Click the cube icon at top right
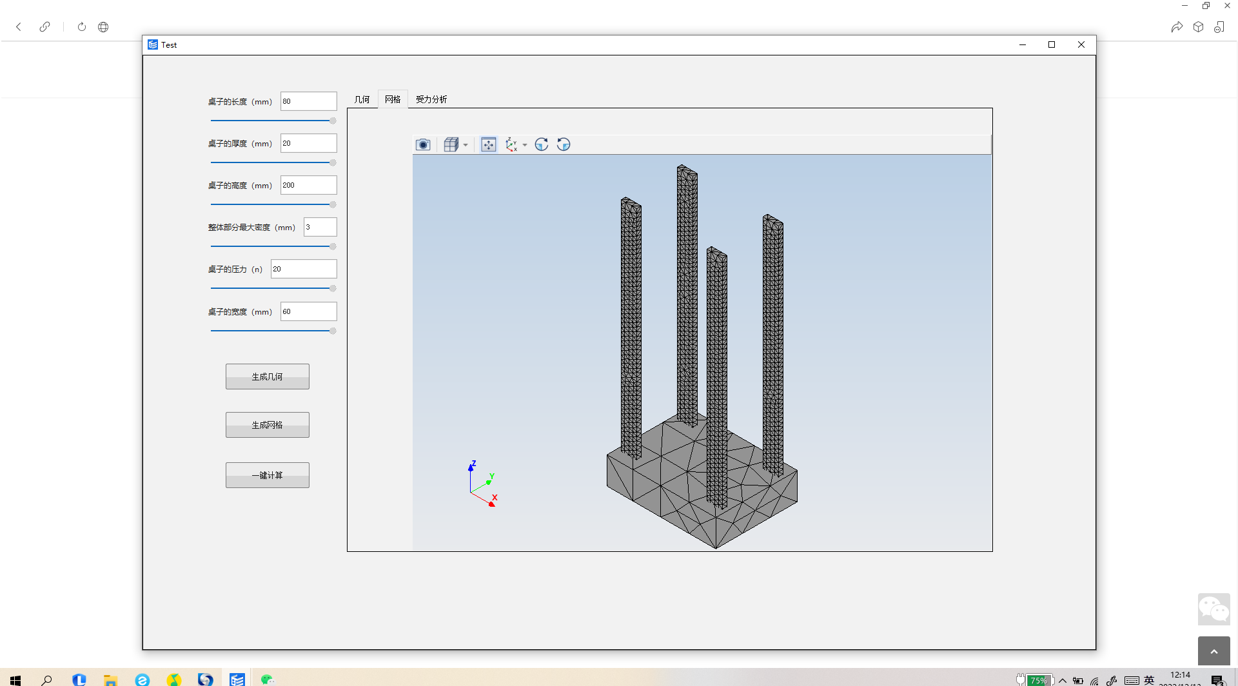 [1199, 26]
